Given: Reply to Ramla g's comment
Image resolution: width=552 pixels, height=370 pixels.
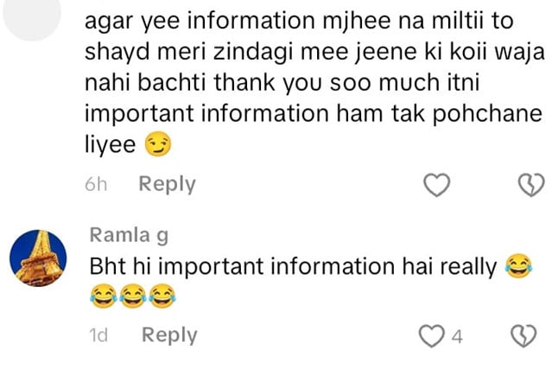Looking at the screenshot, I should pyautogui.click(x=169, y=335).
